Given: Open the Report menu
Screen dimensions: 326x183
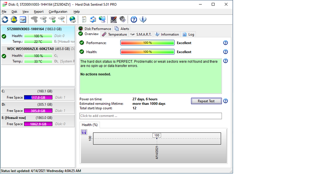Looking at the screenshot, I should 39,12.
